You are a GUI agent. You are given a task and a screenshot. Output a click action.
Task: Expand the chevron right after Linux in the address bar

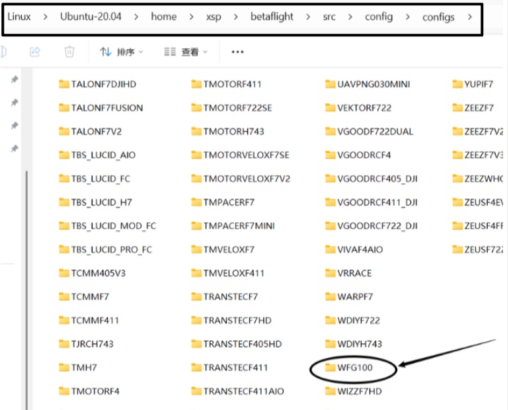pos(45,17)
